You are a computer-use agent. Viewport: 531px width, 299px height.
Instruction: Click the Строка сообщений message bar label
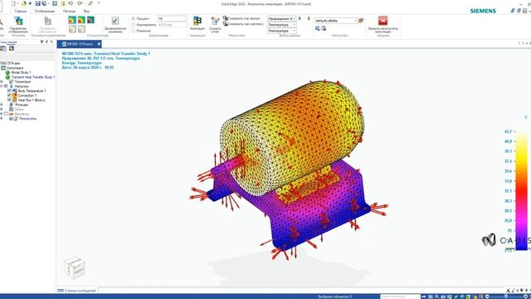click(x=80, y=291)
